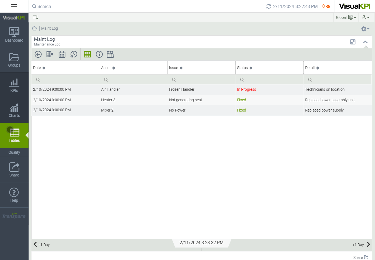
Task: Collapse the Maint Log panel chevron
Action: 365,42
